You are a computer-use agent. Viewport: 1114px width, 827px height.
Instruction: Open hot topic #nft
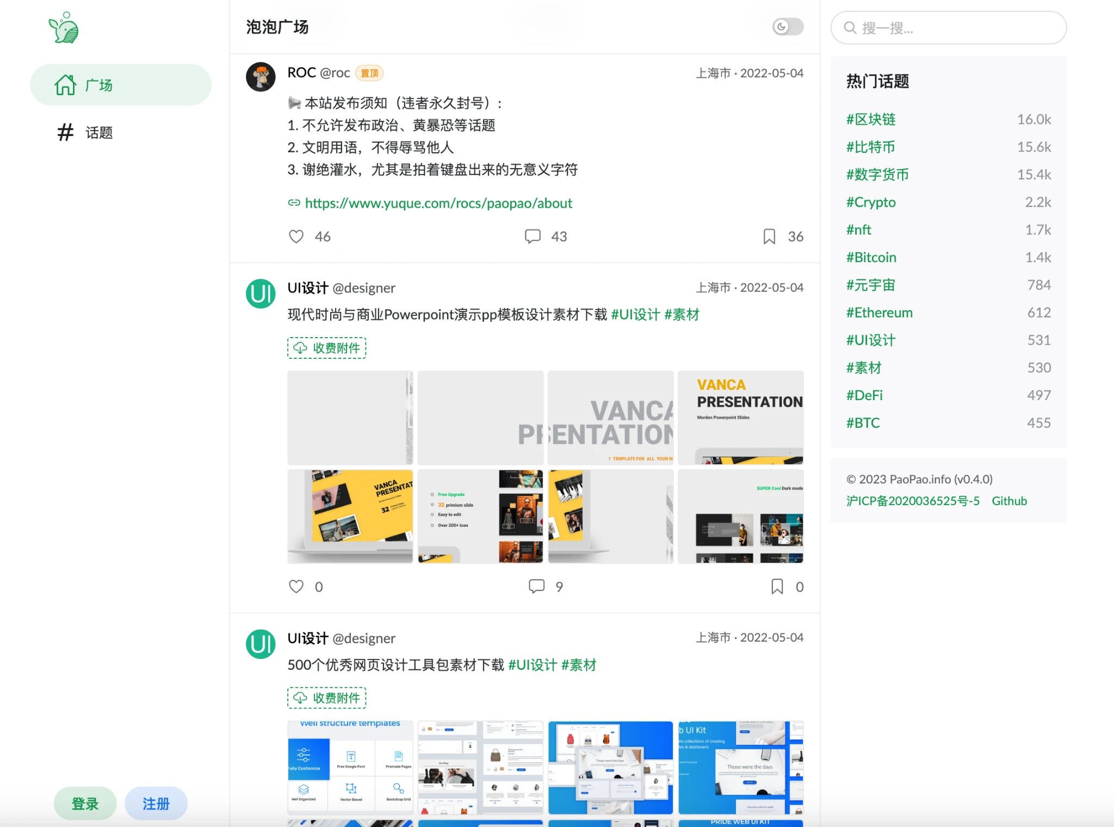[x=859, y=229]
